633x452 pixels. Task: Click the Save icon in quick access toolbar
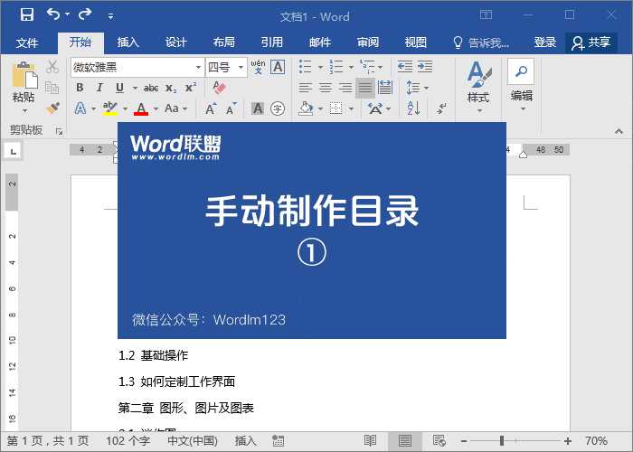click(x=27, y=15)
